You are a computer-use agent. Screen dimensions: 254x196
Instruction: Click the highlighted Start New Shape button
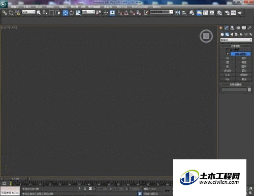pyautogui.click(x=240, y=54)
